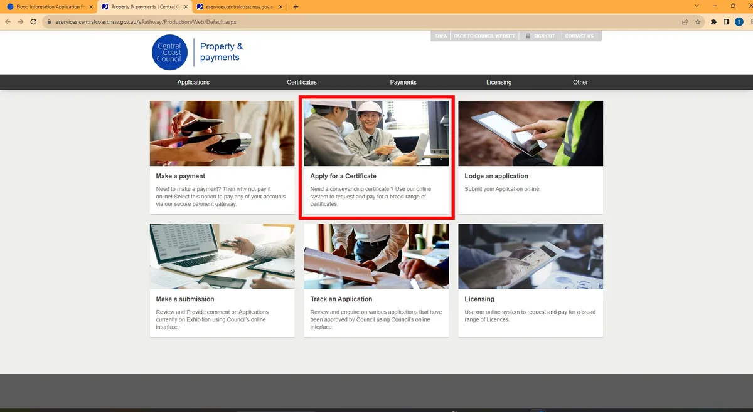The image size is (753, 412).
Task: Open the Extensions puzzle icon
Action: click(714, 21)
